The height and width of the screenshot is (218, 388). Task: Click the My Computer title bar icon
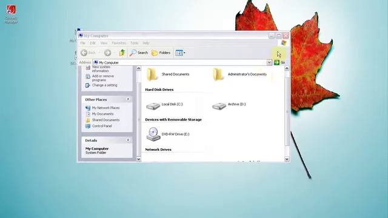pos(81,36)
